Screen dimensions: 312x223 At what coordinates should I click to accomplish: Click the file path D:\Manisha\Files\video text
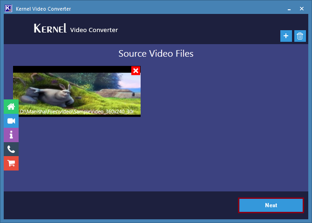pyautogui.click(x=77, y=111)
